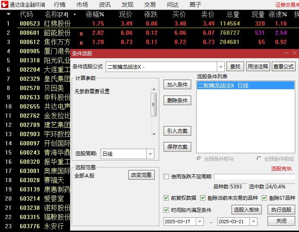Click the sort triangle in the table header
The image size is (299, 232).
pos(8,14)
